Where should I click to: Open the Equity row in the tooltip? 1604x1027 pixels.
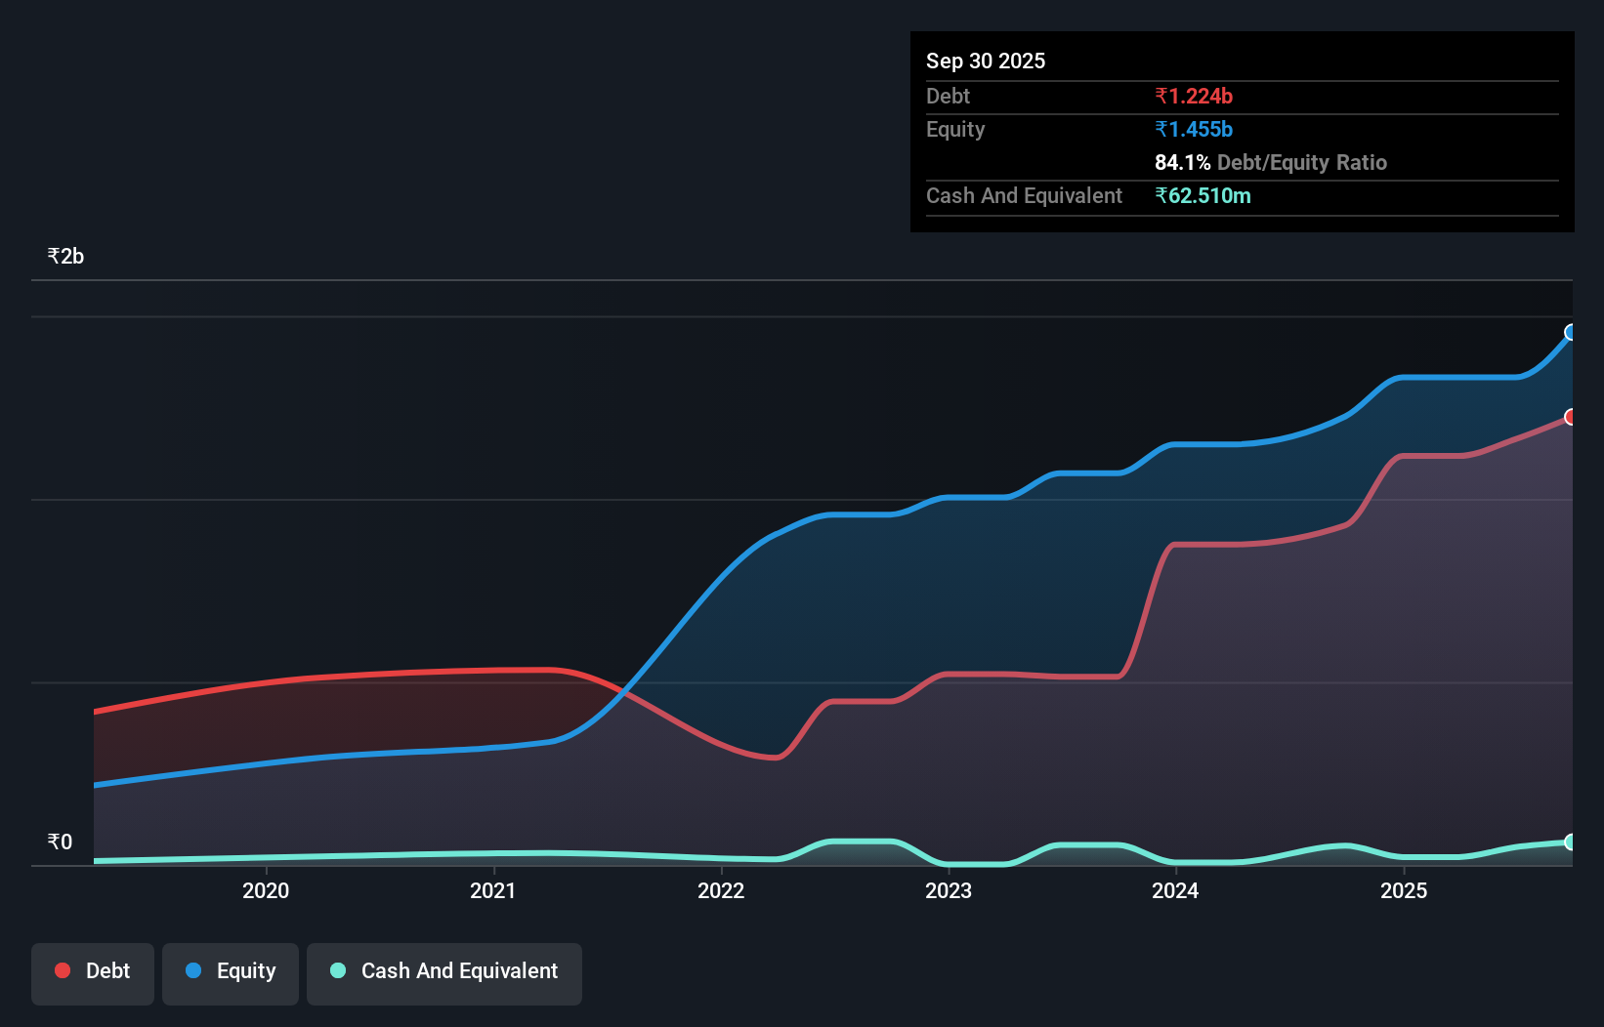pyautogui.click(x=954, y=129)
